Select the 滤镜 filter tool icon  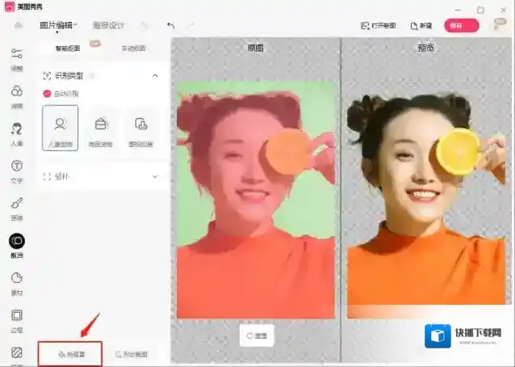coord(16,95)
